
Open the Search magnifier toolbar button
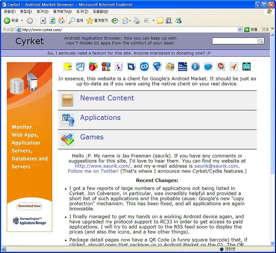(76, 21)
